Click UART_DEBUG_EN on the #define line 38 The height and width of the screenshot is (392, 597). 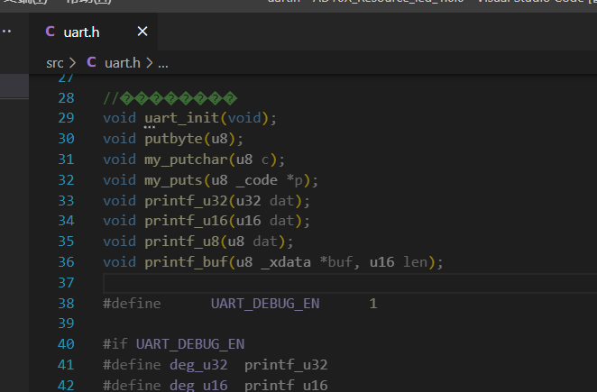pyautogui.click(x=265, y=304)
